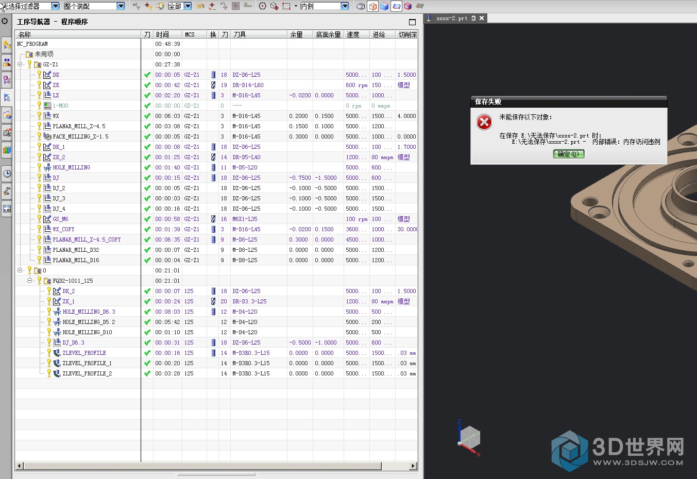Maximize the operation navigator panel
The width and height of the screenshot is (697, 479).
(412, 22)
